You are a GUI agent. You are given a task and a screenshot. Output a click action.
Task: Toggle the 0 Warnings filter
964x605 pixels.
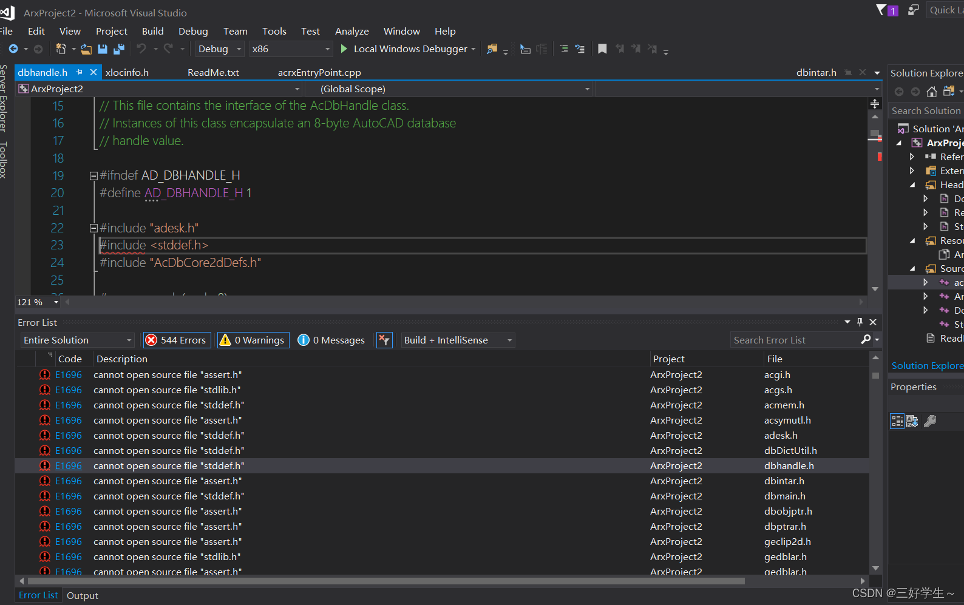(253, 340)
